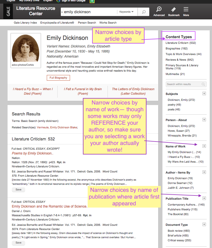
Task: Select author Judith E. Johnson (7)
Action: pos(181,188)
